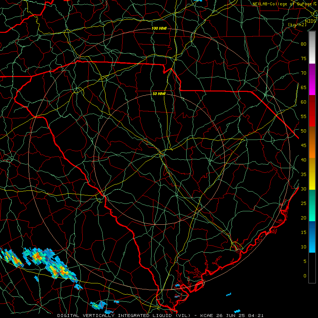Click the 50 value on the scale
The height and width of the screenshot is (318, 318).
tap(304, 131)
